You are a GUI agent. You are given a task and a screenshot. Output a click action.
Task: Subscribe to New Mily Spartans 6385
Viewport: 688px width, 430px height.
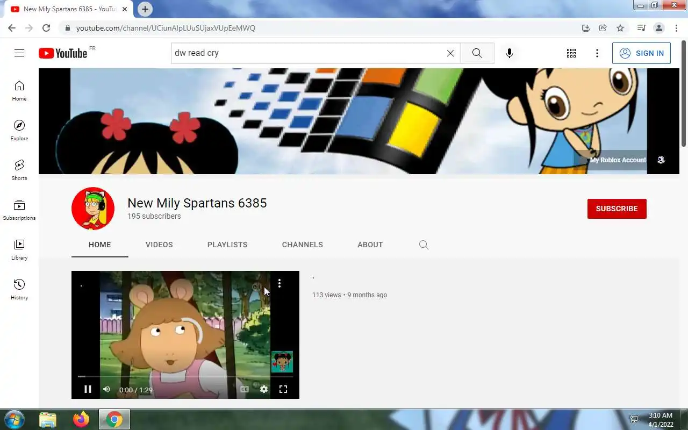[x=617, y=209]
